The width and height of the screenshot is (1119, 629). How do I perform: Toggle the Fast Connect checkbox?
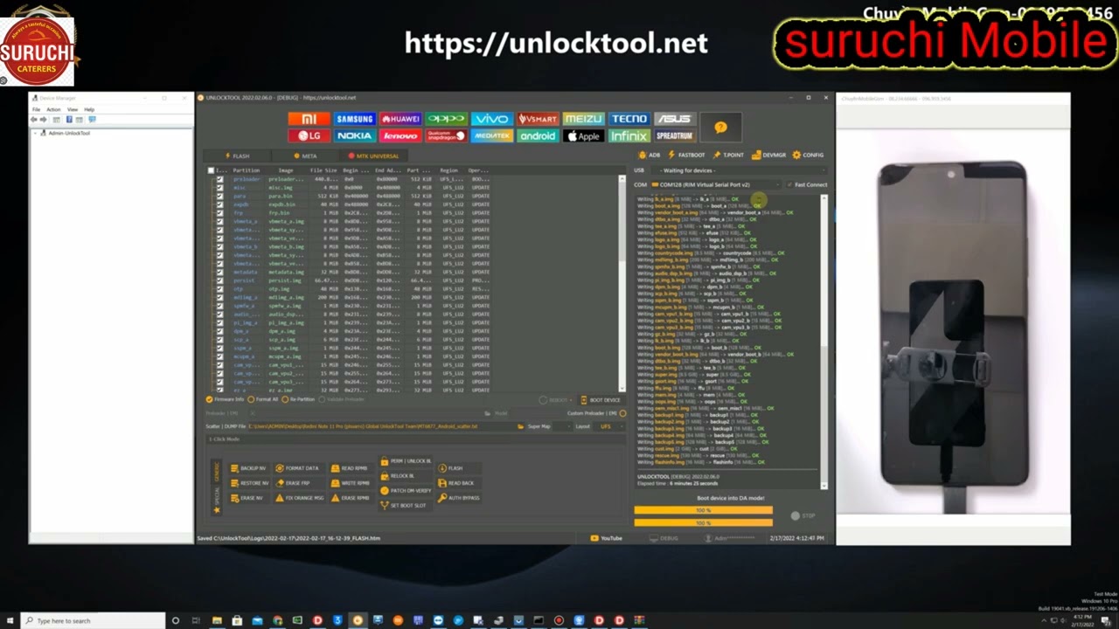pos(808,184)
